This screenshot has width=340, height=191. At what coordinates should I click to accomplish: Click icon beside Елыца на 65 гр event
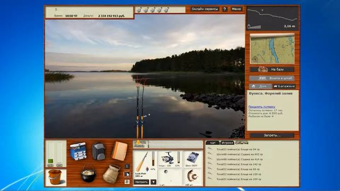[210, 169]
